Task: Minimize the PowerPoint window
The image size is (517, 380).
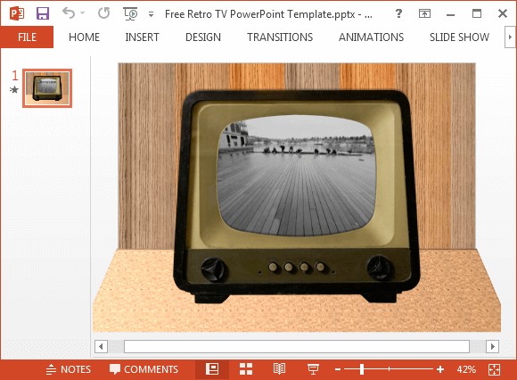Action: click(451, 14)
